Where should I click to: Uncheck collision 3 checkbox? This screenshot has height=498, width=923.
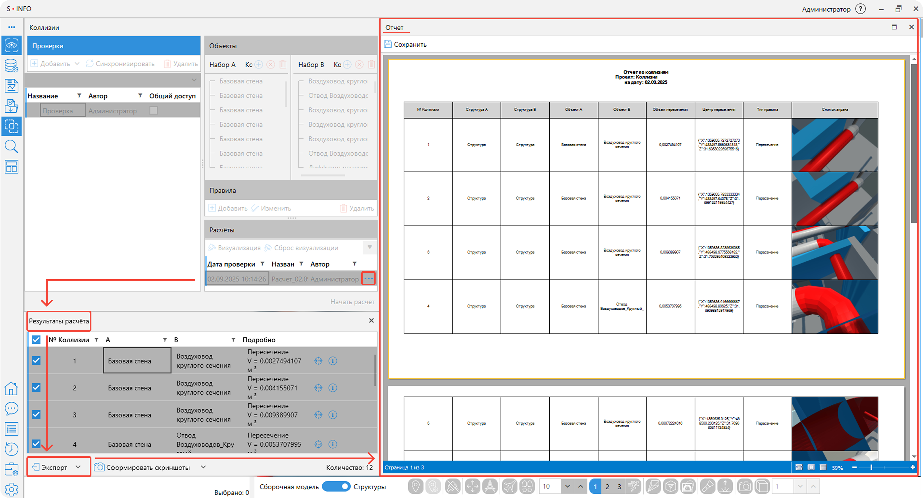[x=36, y=415]
